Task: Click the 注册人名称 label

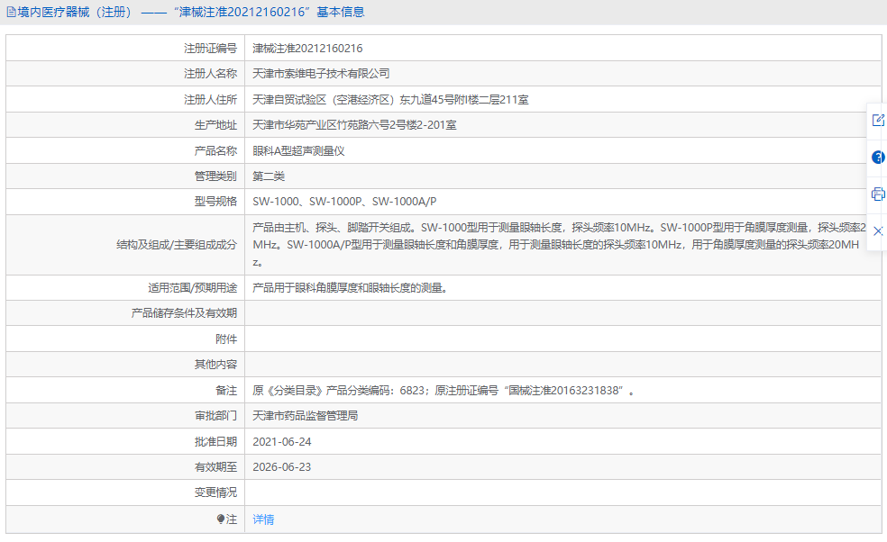Action: 210,74
